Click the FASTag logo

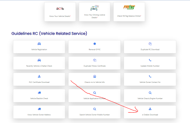[129, 7]
